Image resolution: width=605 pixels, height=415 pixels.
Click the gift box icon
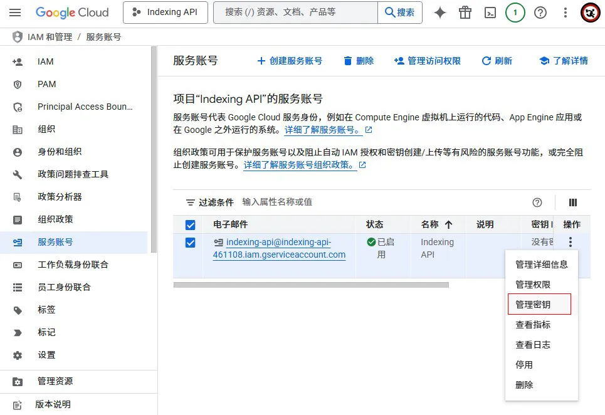click(465, 13)
